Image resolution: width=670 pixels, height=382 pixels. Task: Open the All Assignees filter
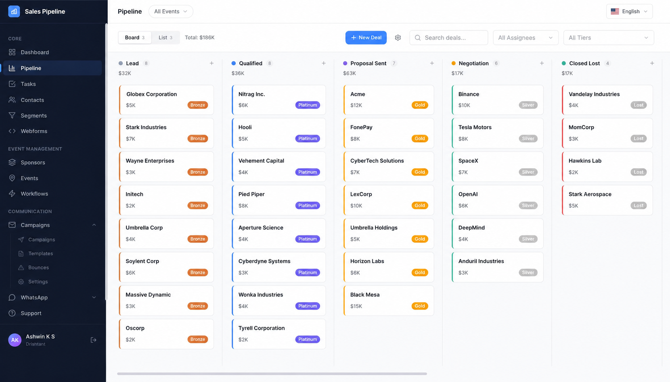[x=526, y=37]
